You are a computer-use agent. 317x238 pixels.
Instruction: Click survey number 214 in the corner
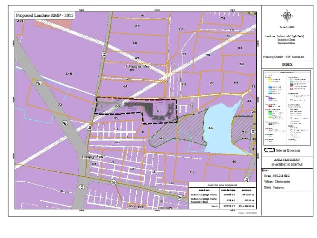(x=20, y=21)
